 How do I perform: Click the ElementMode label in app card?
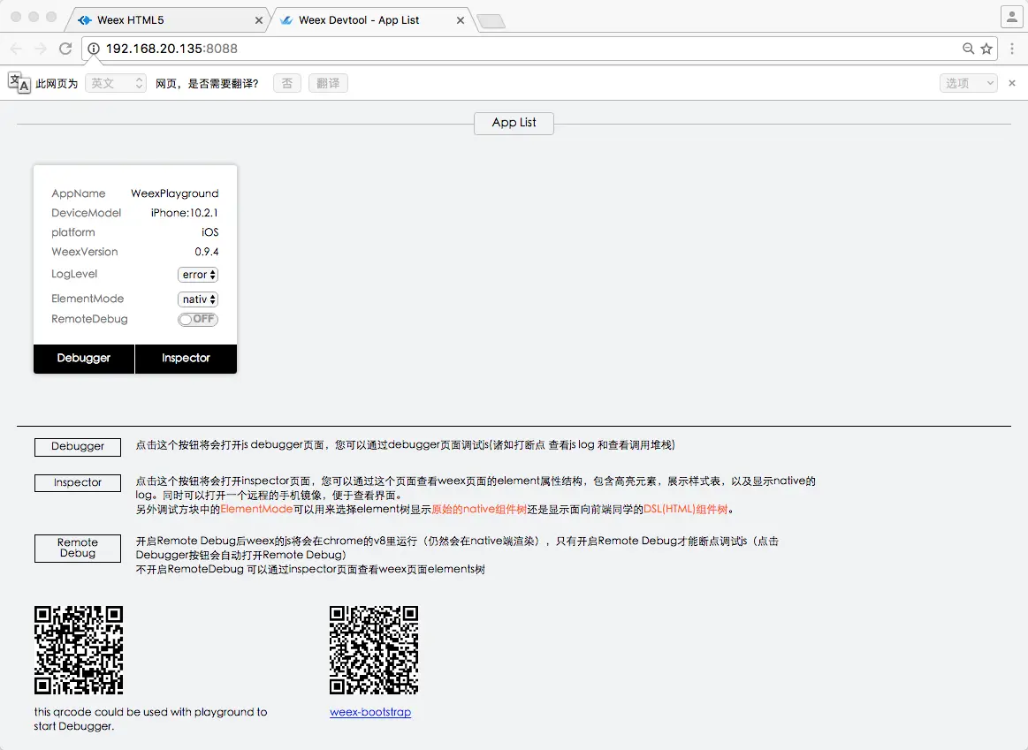tap(88, 299)
